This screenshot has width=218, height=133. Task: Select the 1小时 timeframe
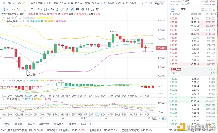pyautogui.click(x=104, y=3)
